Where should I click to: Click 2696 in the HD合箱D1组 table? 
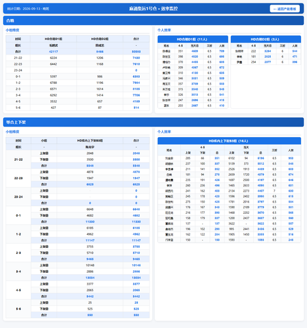pos(195,100)
